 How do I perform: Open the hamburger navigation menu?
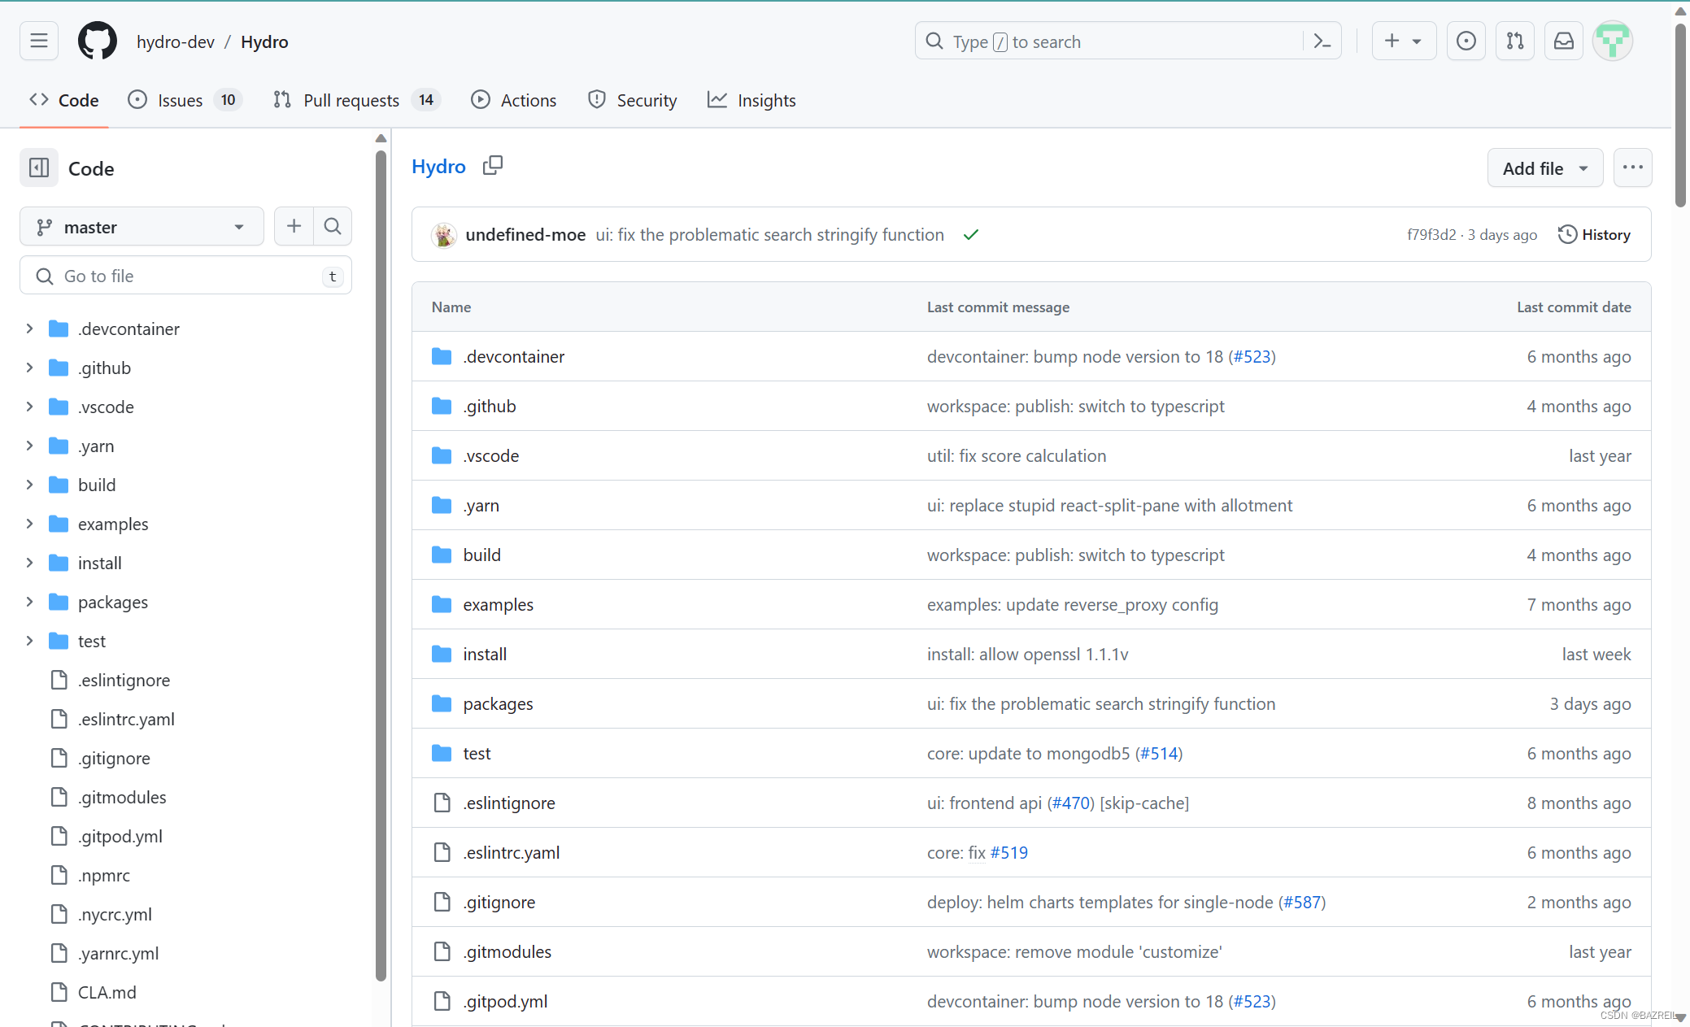[39, 41]
